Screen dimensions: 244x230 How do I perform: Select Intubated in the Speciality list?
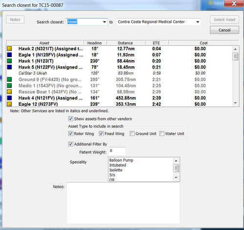tap(118, 165)
